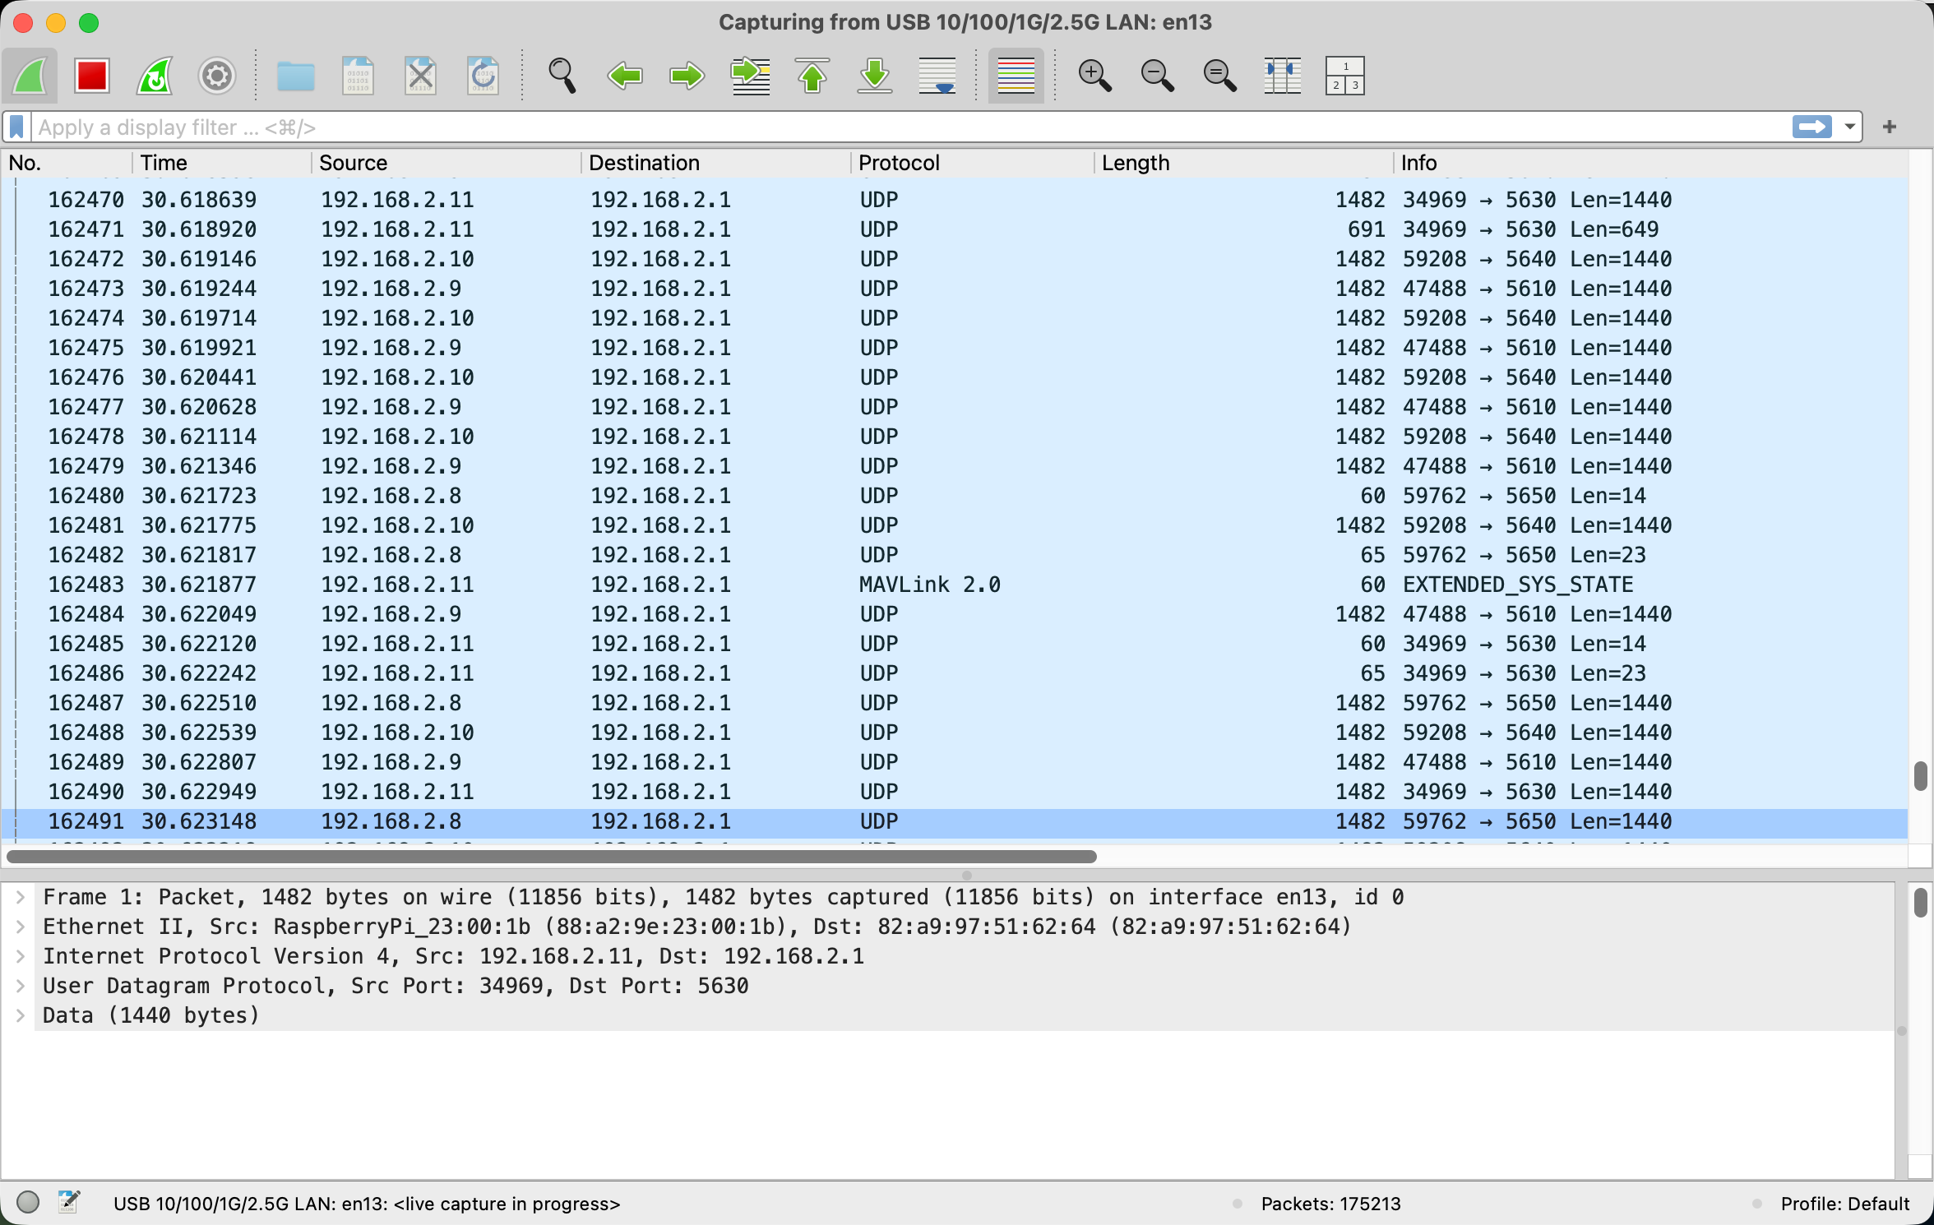Expand the Ethernet II details
This screenshot has height=1225, width=1934.
coord(21,927)
